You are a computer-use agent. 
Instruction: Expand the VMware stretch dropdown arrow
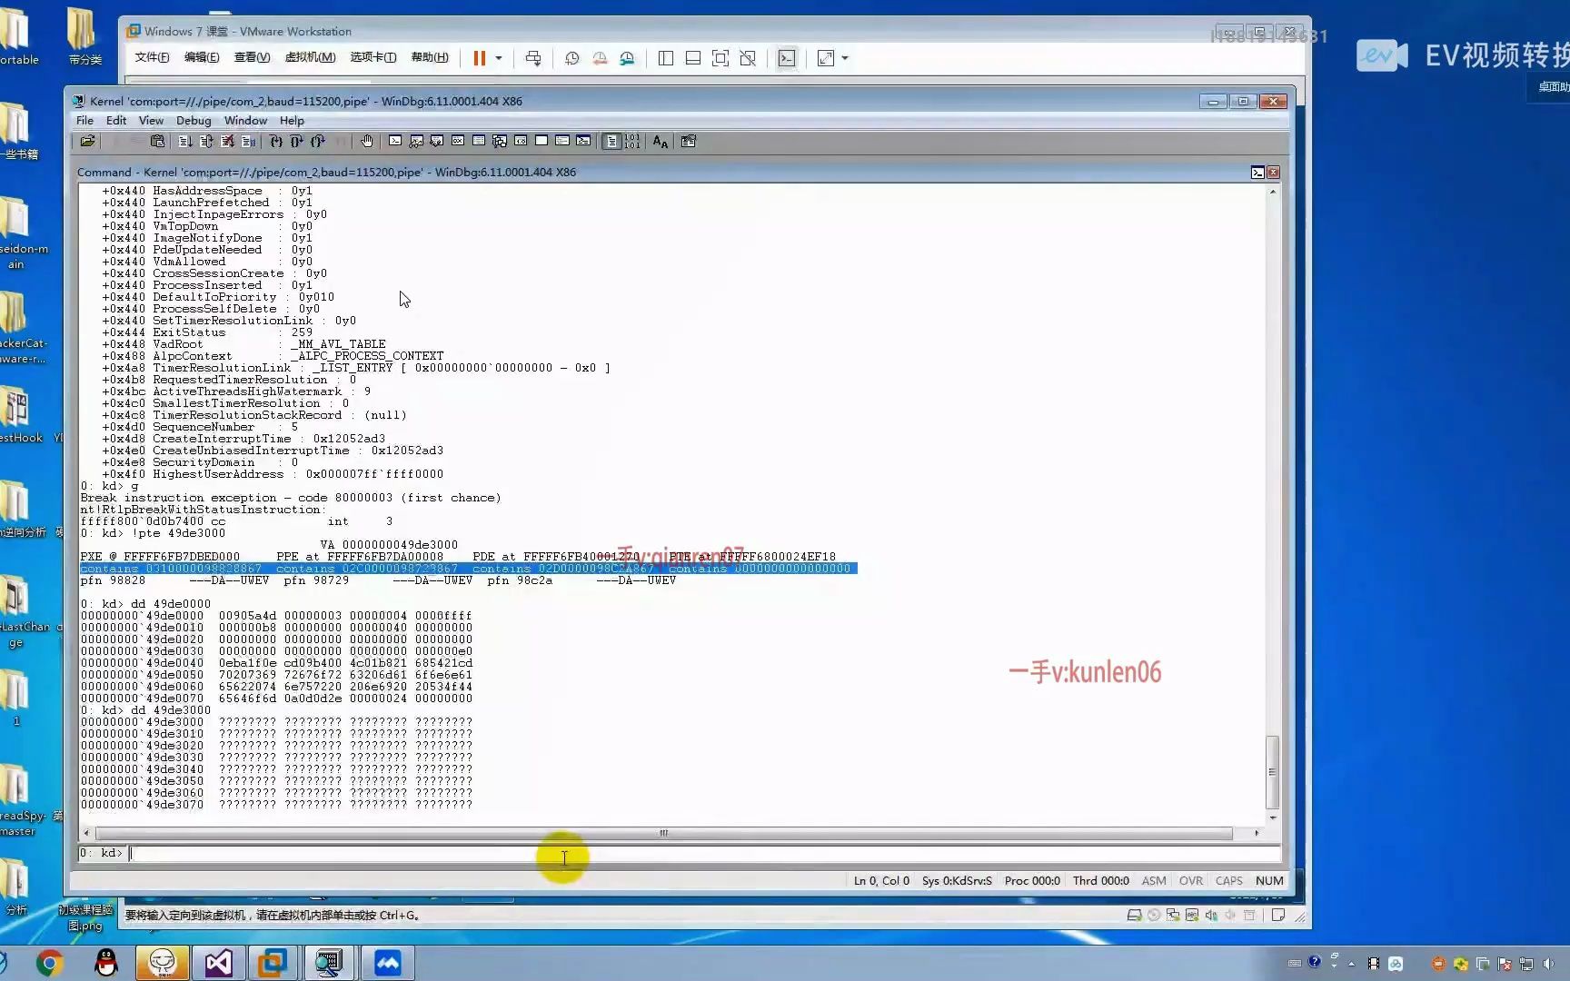[x=845, y=58]
